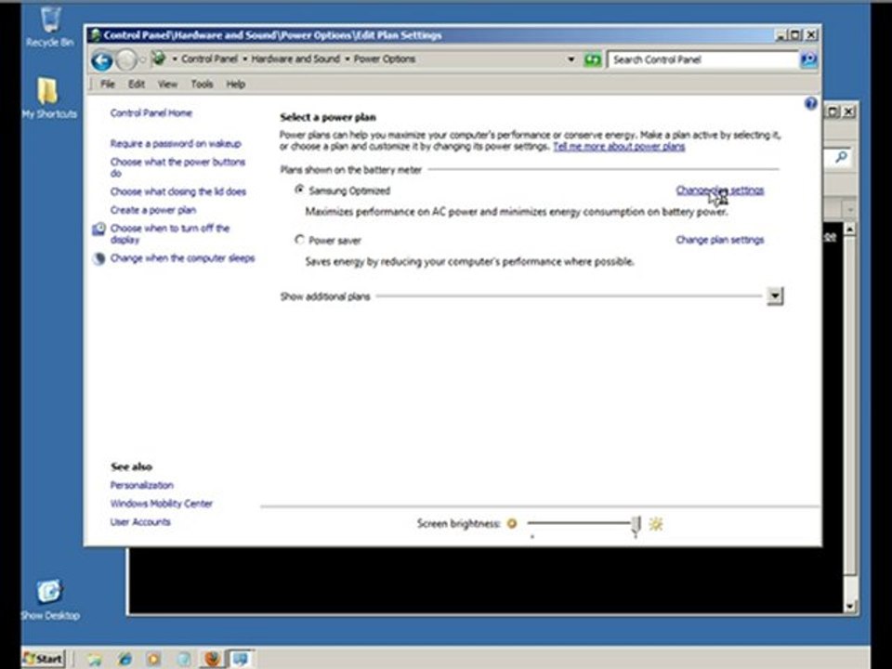Launch Internet Explorer from the taskbar
892x669 pixels.
click(x=125, y=659)
